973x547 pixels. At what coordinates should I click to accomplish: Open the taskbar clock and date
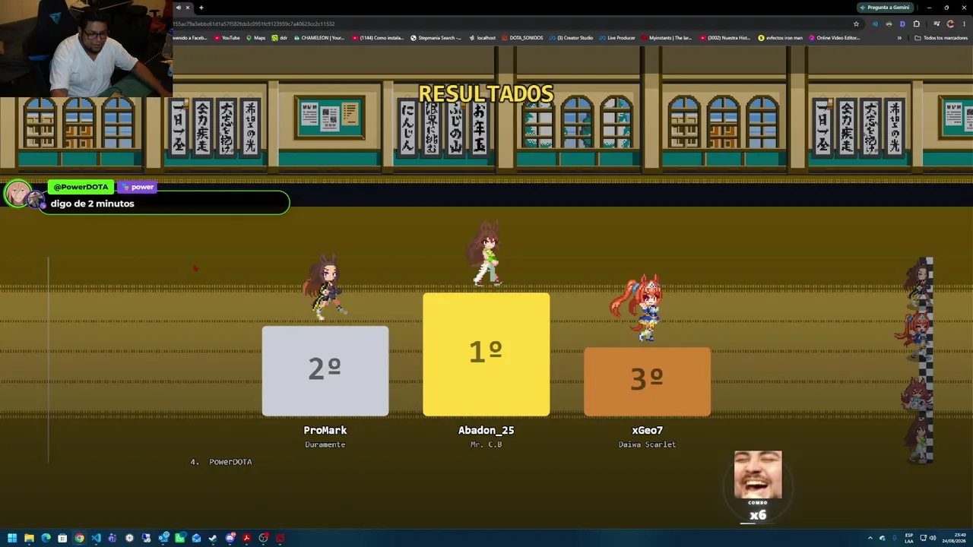953,539
